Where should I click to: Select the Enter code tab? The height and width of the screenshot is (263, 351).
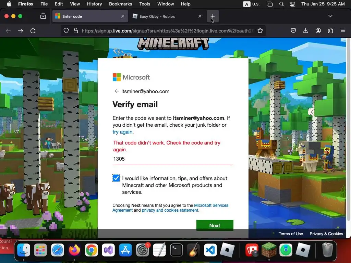point(90,16)
